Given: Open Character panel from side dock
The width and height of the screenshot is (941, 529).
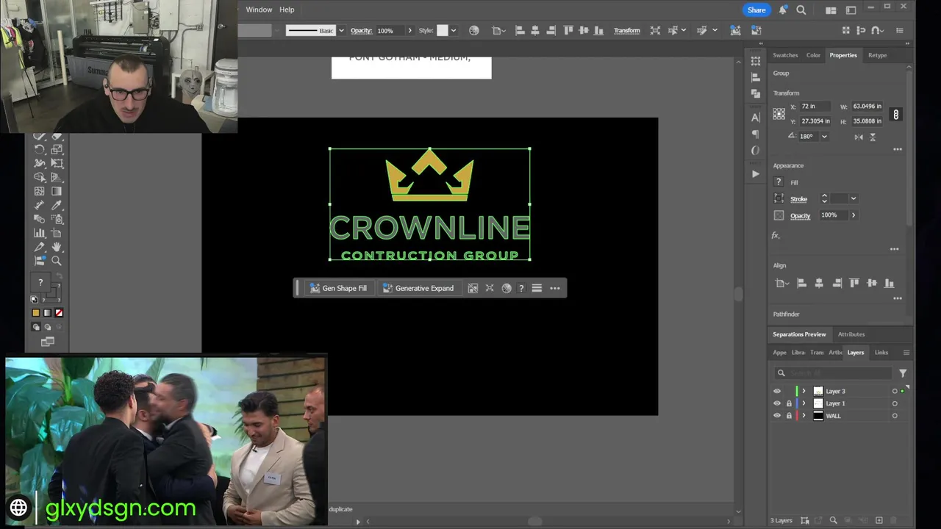Looking at the screenshot, I should 755,118.
